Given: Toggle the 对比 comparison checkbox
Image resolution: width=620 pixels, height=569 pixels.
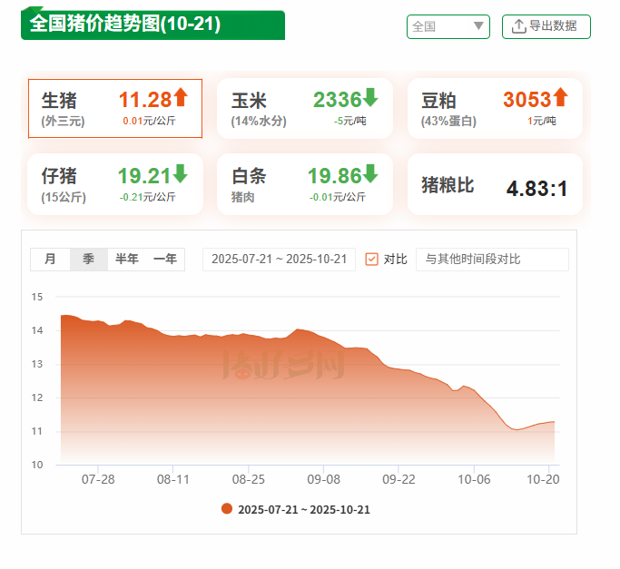Looking at the screenshot, I should [x=371, y=260].
